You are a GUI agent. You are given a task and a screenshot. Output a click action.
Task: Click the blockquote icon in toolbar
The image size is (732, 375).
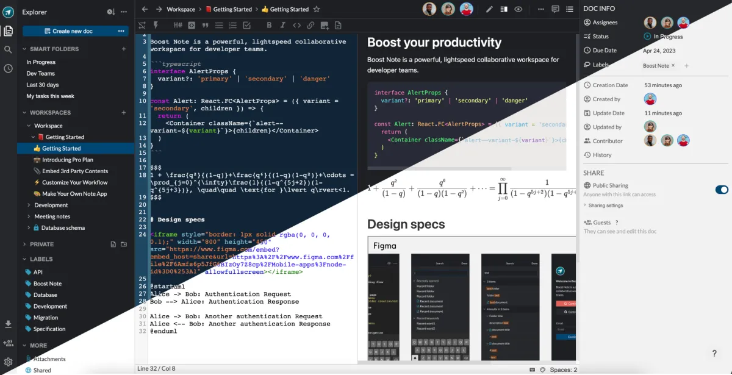(x=205, y=25)
